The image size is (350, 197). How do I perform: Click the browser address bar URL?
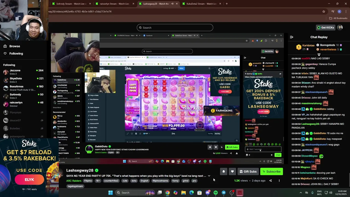(x=80, y=11)
